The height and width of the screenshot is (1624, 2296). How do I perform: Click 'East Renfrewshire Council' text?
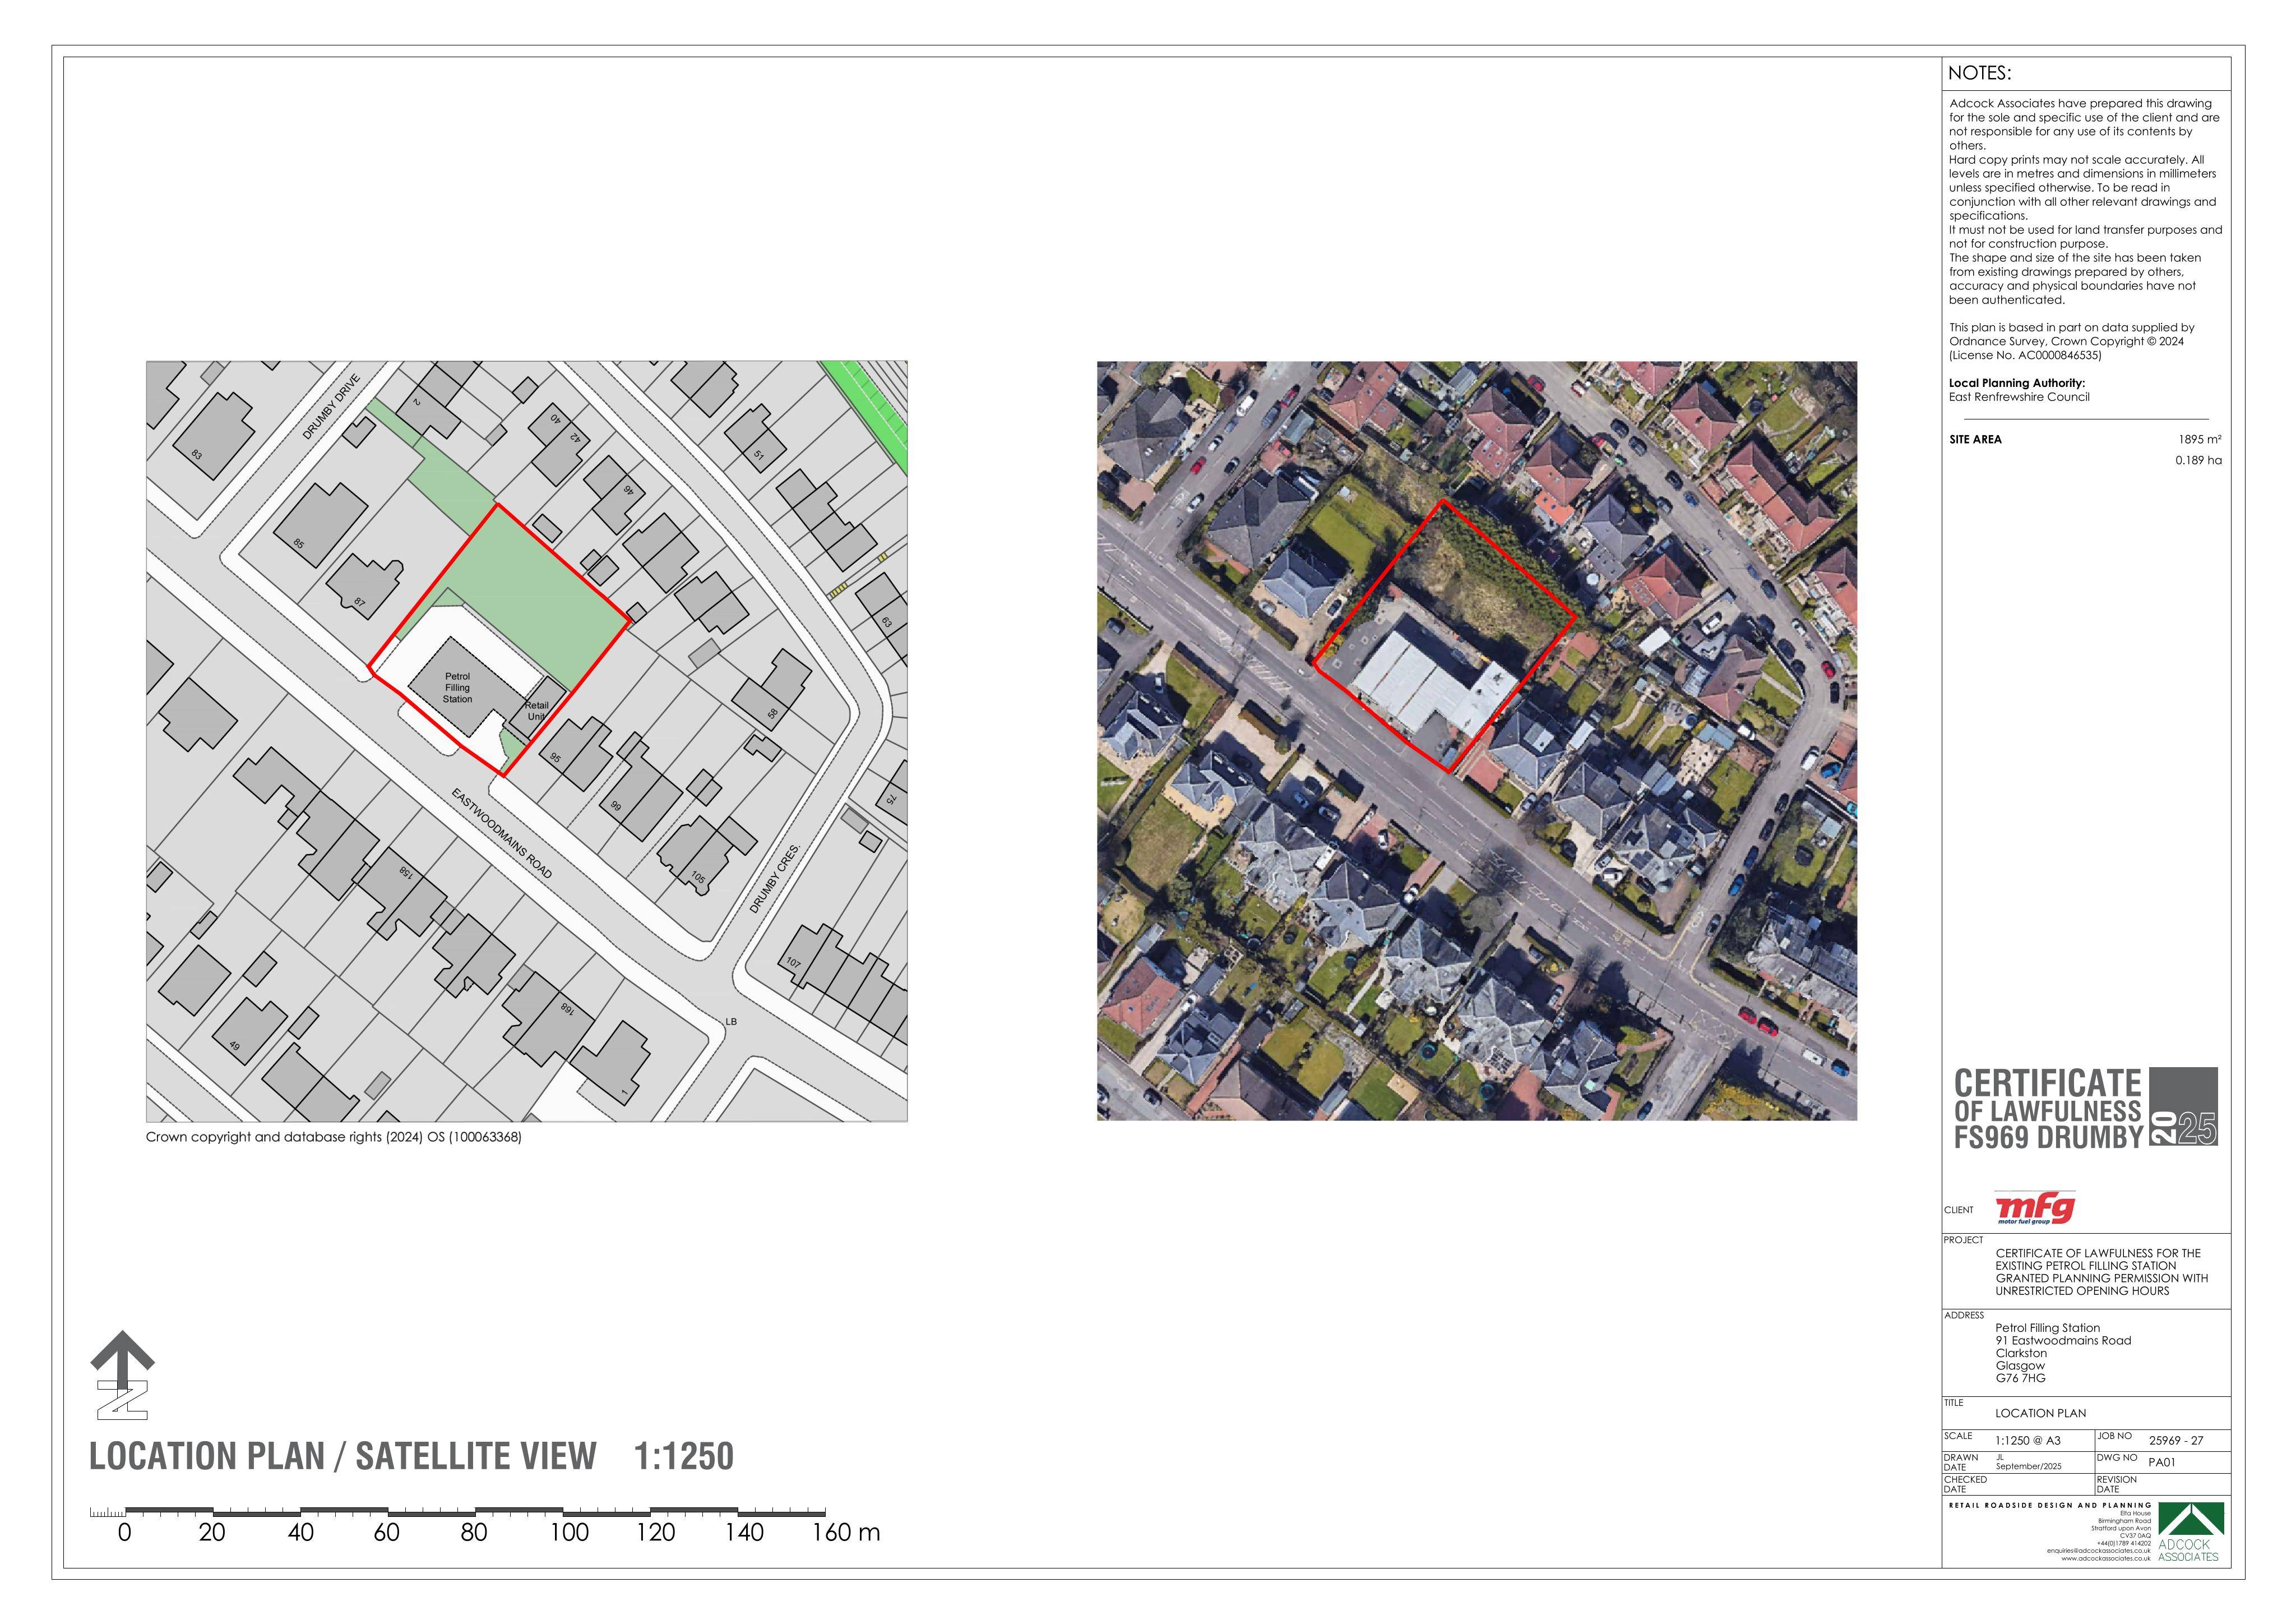[2019, 397]
